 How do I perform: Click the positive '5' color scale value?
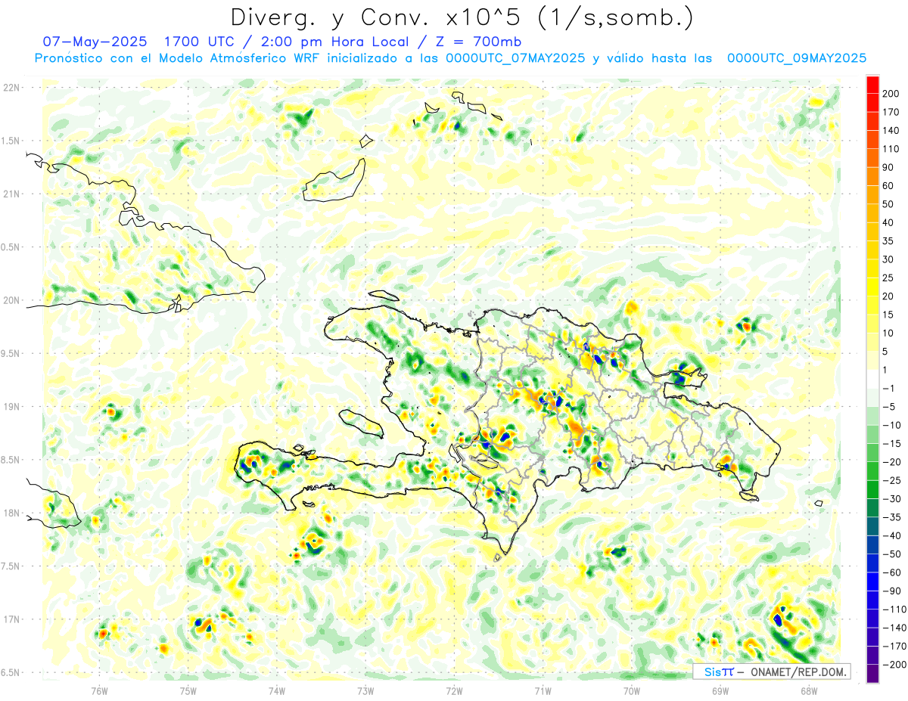tap(886, 352)
